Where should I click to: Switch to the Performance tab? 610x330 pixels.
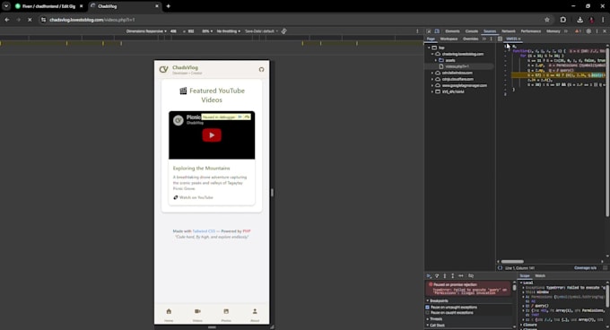[531, 31]
